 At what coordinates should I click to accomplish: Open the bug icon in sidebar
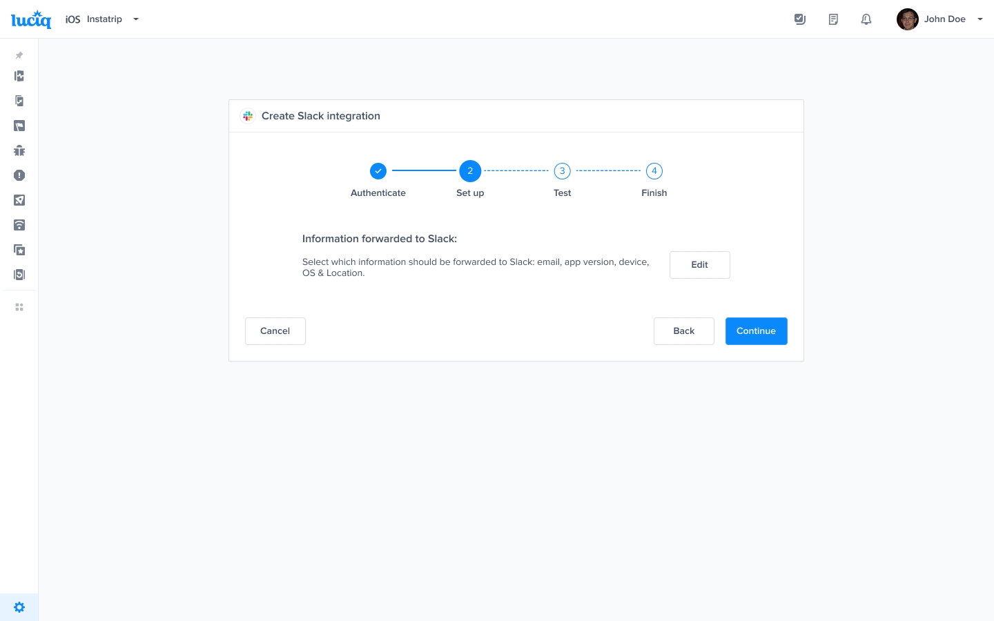[x=19, y=150]
